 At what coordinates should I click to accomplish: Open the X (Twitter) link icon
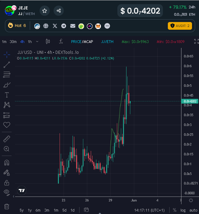55,26
